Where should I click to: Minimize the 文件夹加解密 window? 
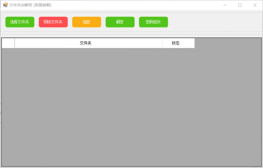click(x=225, y=5)
